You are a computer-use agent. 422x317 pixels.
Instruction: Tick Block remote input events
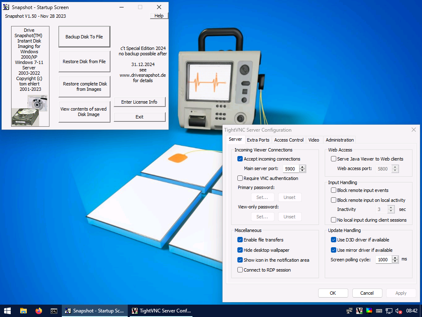click(x=334, y=190)
